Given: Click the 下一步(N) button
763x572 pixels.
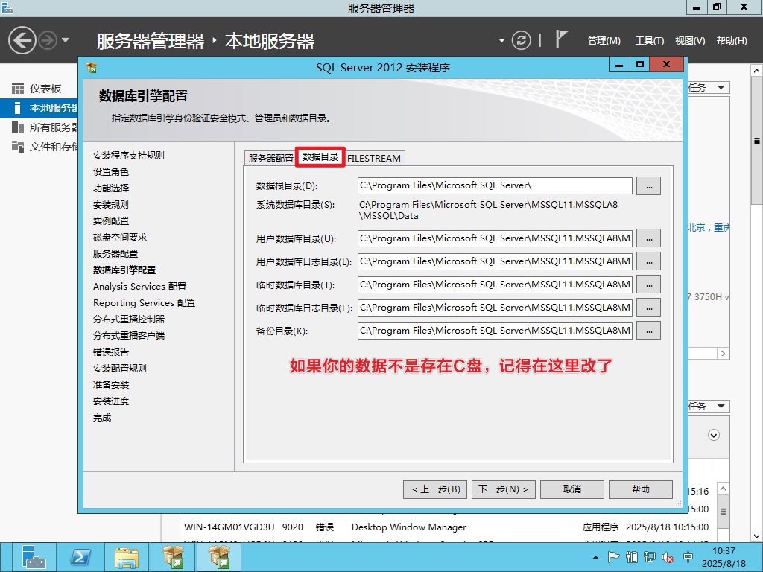Looking at the screenshot, I should (x=504, y=489).
